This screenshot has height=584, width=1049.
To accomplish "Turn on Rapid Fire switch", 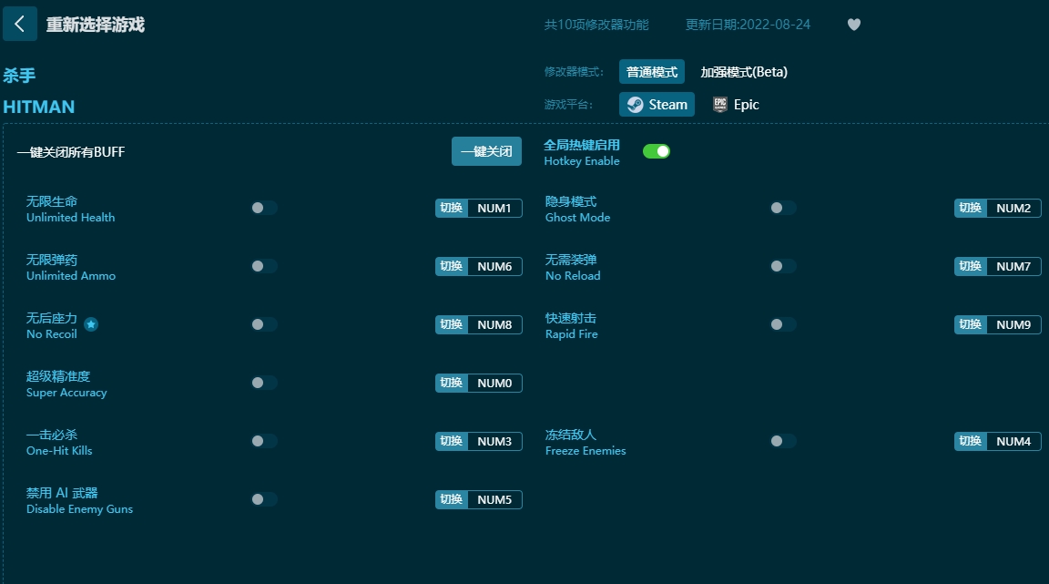I will (783, 324).
